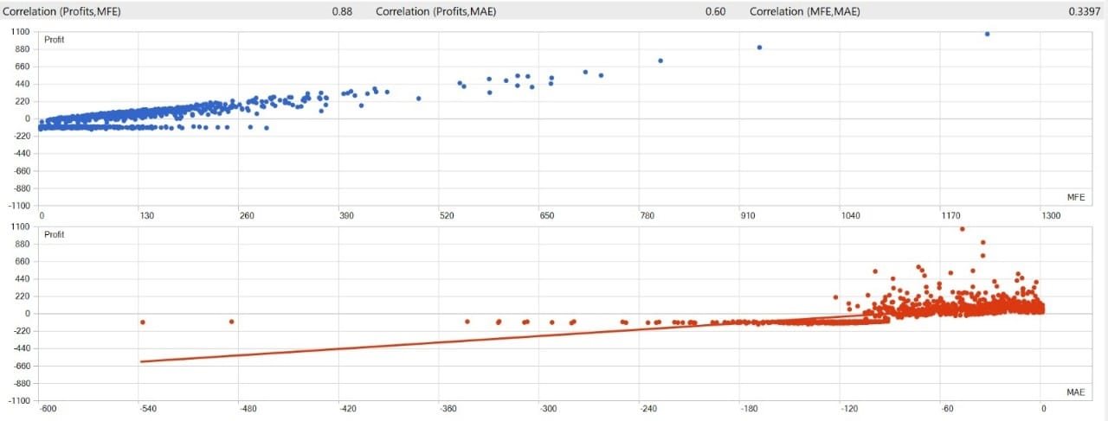Click x-axis value -420 in MAE chart
The width and height of the screenshot is (1108, 421).
coord(347,409)
